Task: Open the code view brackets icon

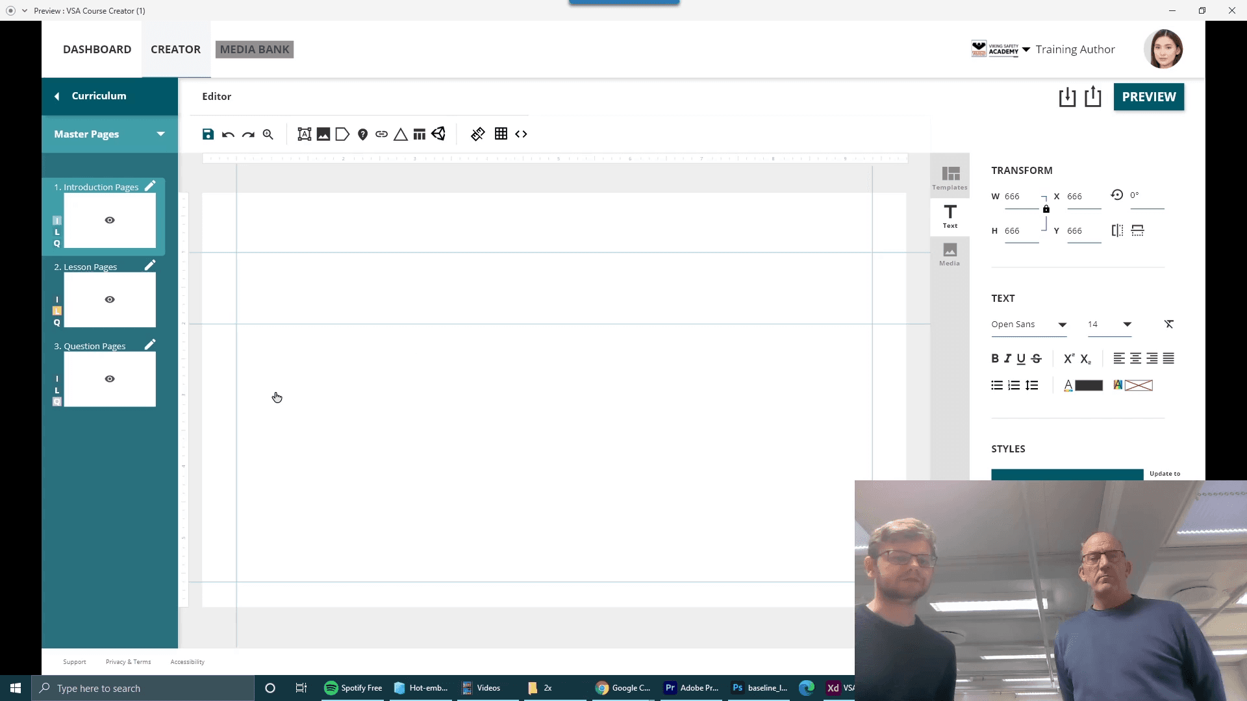Action: coord(521,134)
